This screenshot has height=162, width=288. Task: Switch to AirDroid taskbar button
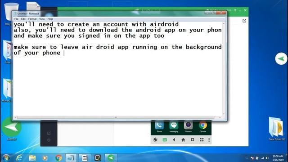coord(111,158)
